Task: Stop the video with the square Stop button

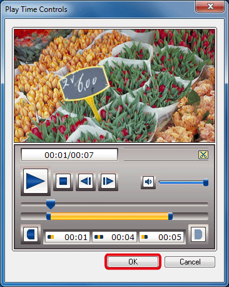Action: 63,181
